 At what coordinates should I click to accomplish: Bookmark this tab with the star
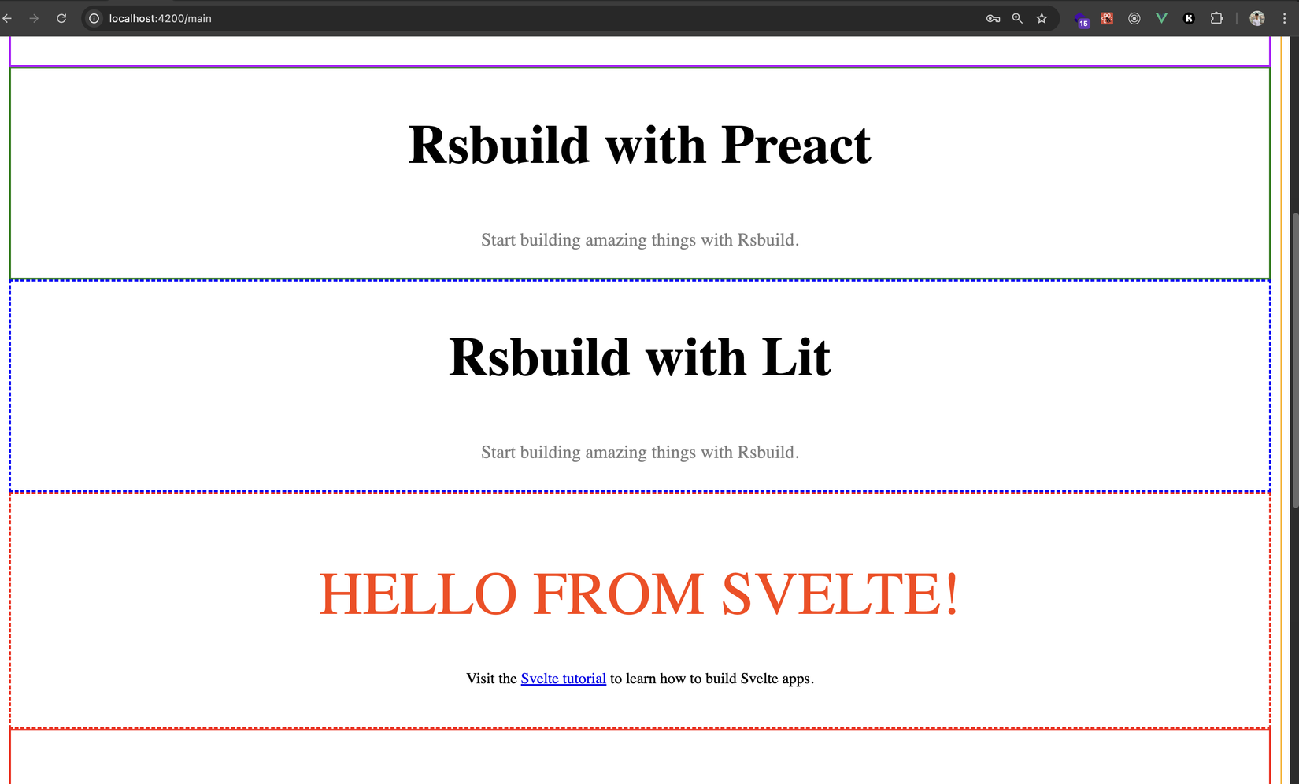pyautogui.click(x=1042, y=18)
